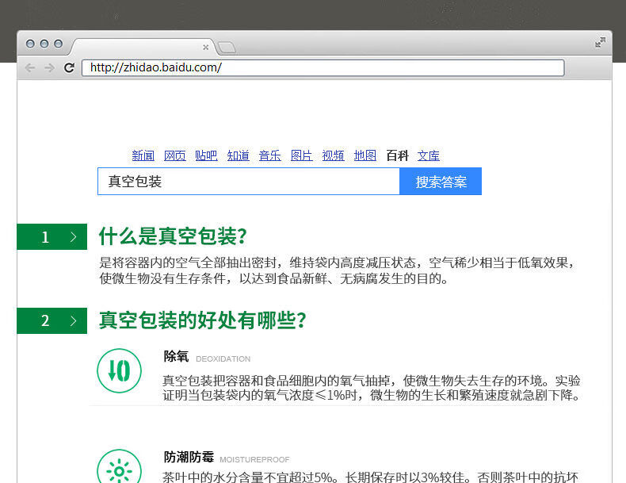Viewport: 626px width, 483px height.
Task: Open a new browser tab
Action: (226, 48)
